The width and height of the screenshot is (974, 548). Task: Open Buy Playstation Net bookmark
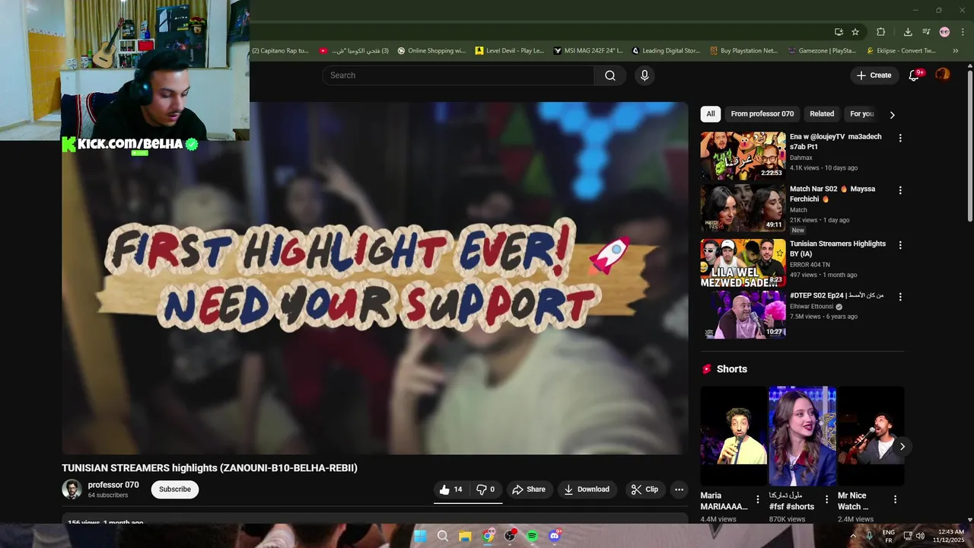coord(743,51)
